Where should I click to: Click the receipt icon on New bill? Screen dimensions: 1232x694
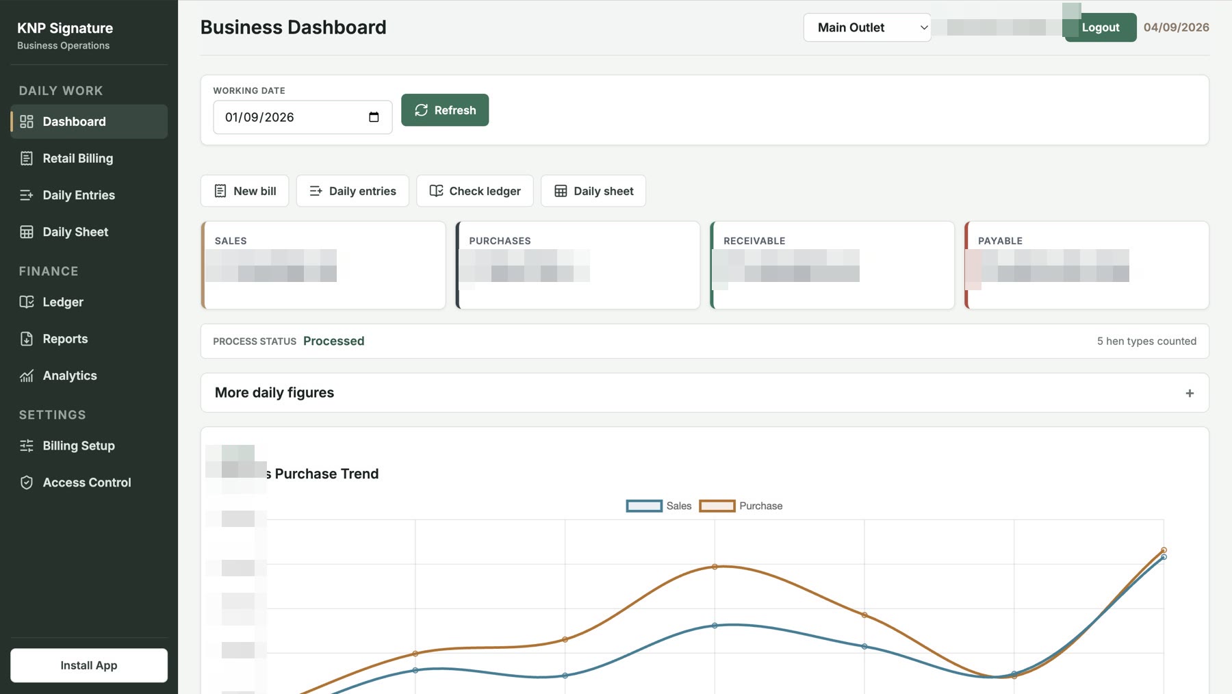220,191
